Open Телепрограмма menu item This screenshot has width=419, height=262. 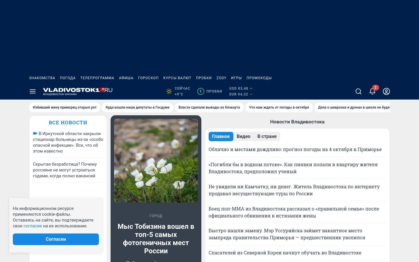(x=97, y=78)
